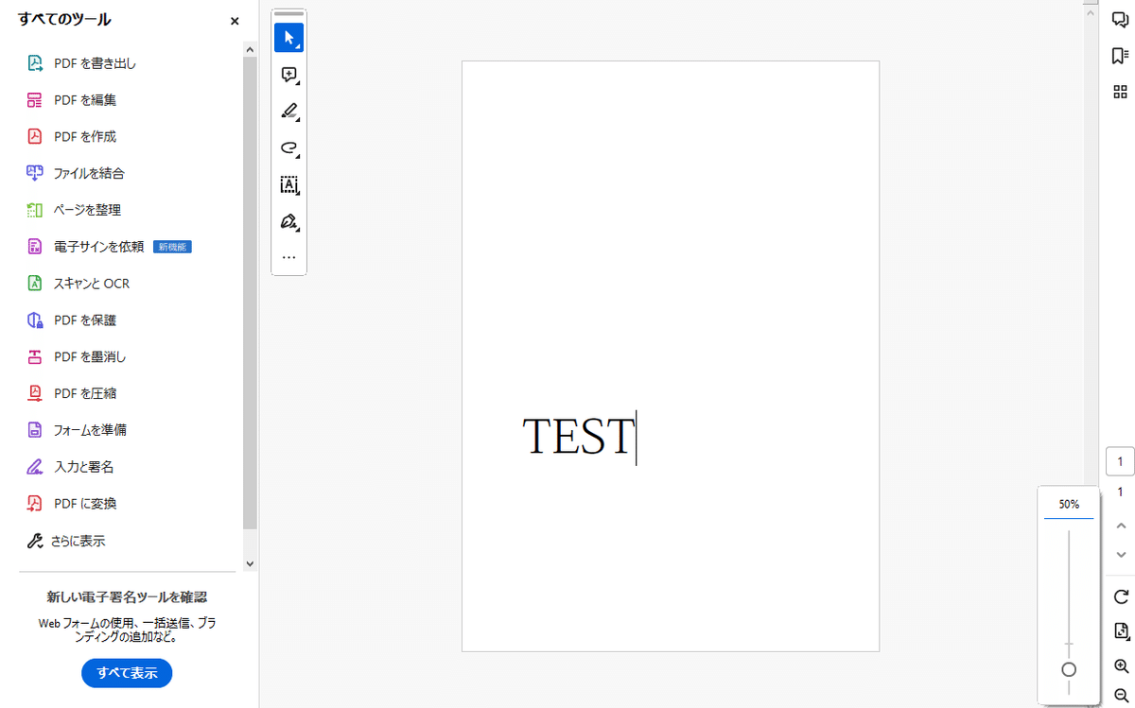This screenshot has width=1135, height=708.
Task: Open the Fill and Sign pen tool
Action: coord(287,222)
